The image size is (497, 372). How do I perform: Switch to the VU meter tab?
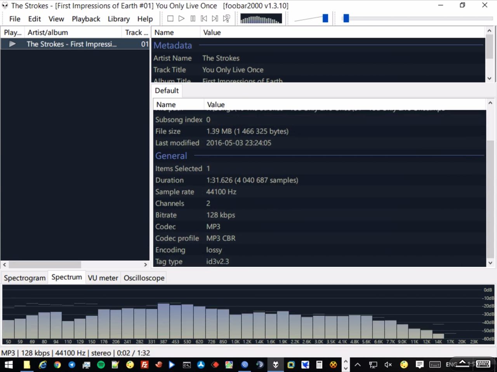click(103, 278)
